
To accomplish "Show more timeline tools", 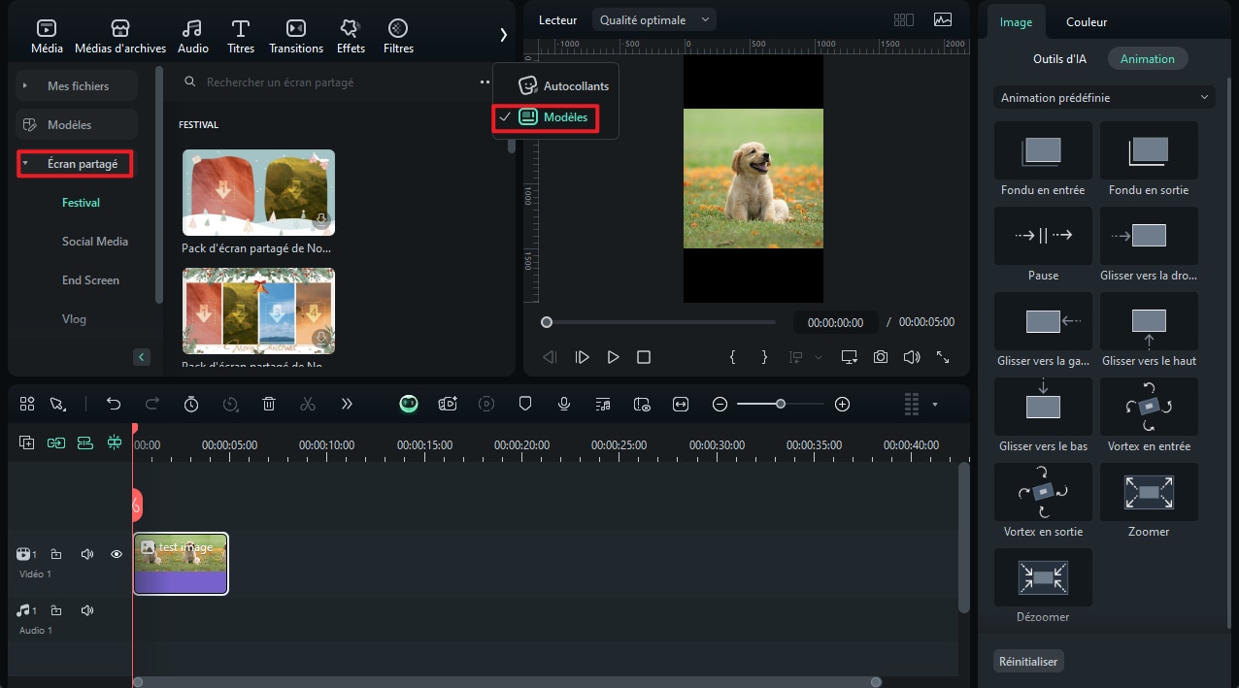I will 347,404.
